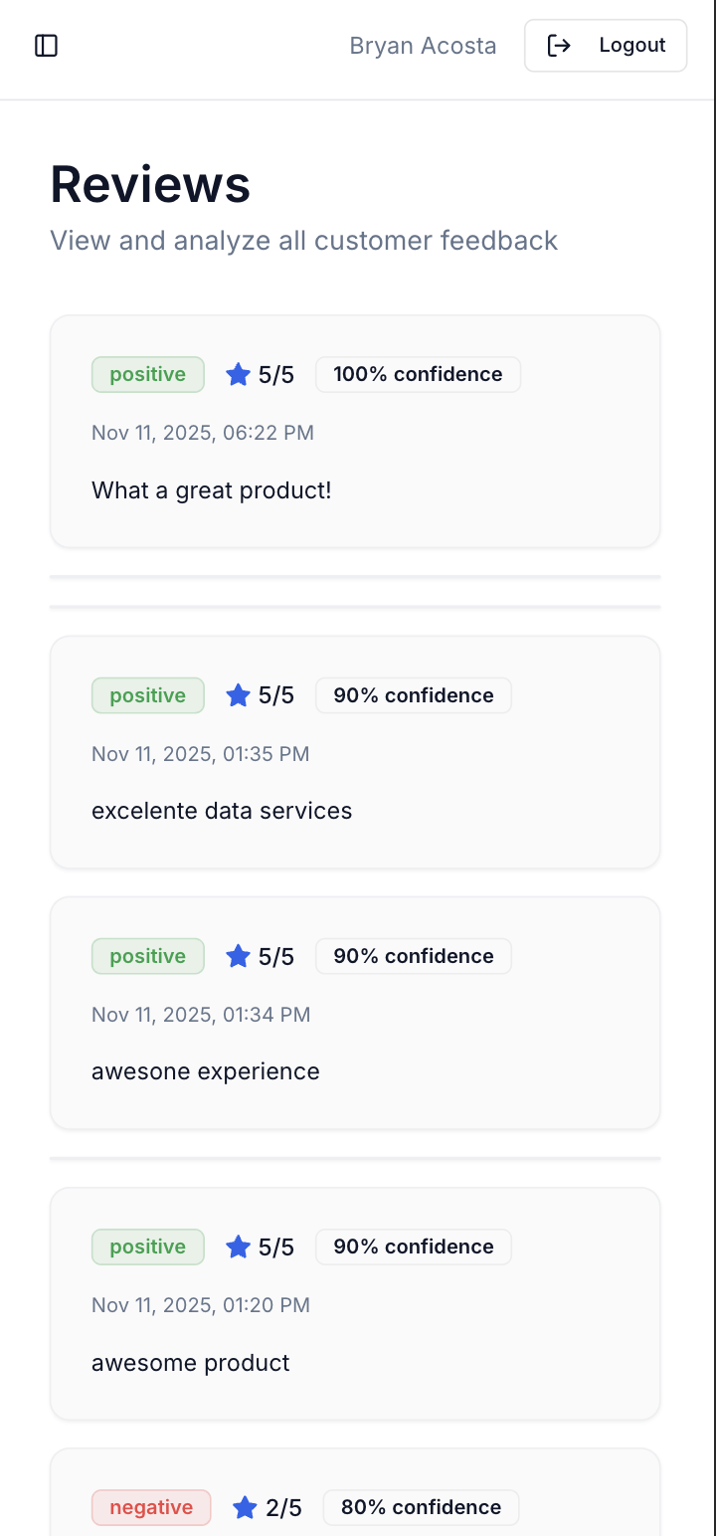Open the "What a great product!" review

pos(211,490)
